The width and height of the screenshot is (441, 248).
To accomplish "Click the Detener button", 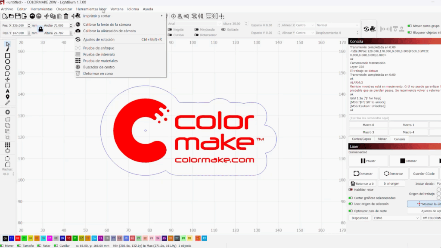I will 408,161.
